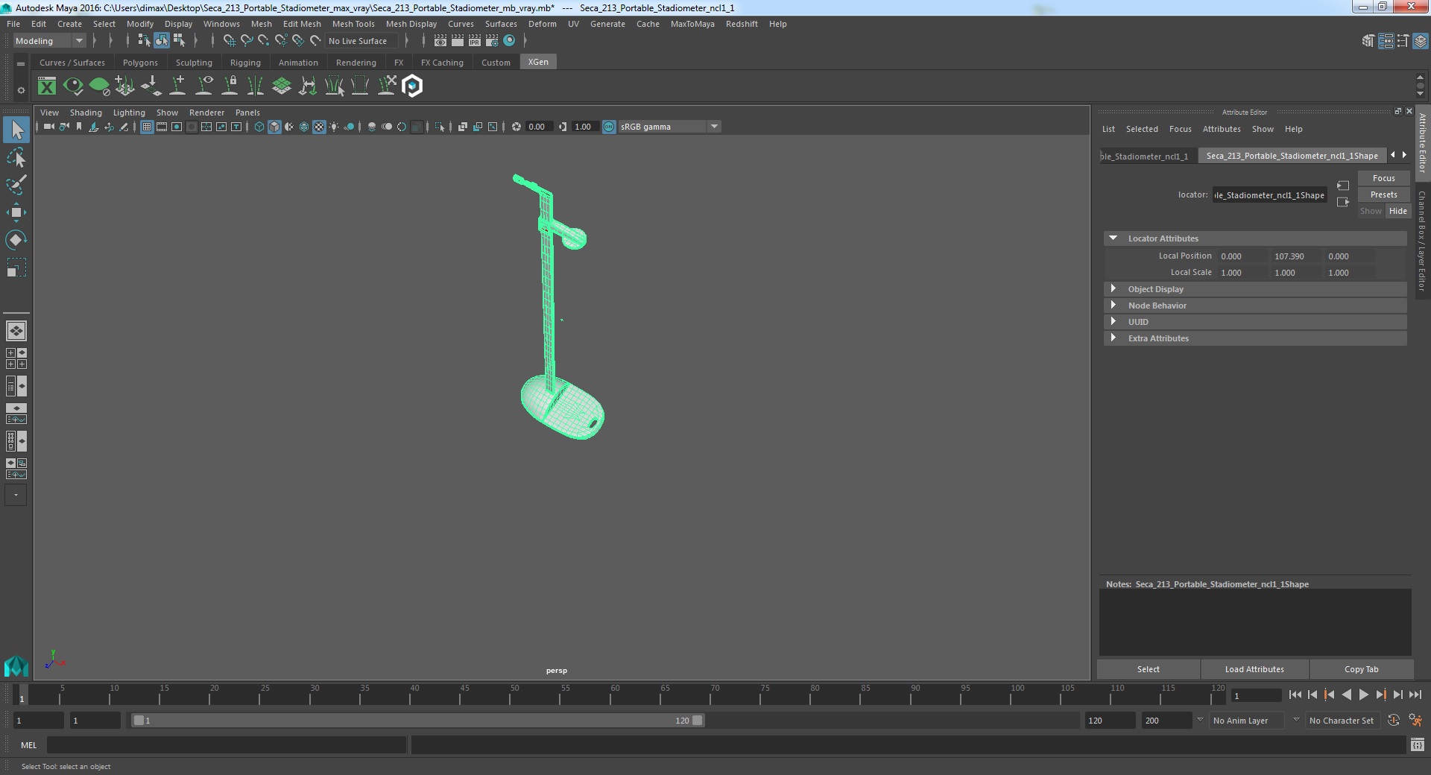The width and height of the screenshot is (1431, 775).
Task: Open the No Character Set dropdown
Action: click(1342, 721)
